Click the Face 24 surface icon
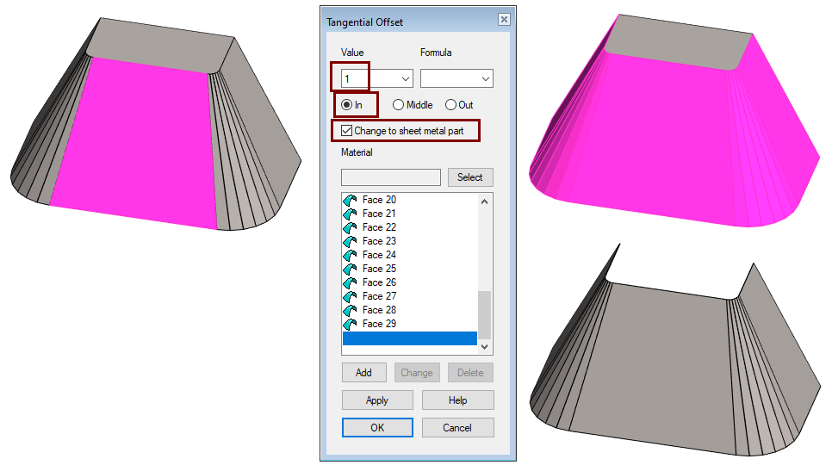Screen dimensions: 832x465 click(350, 255)
